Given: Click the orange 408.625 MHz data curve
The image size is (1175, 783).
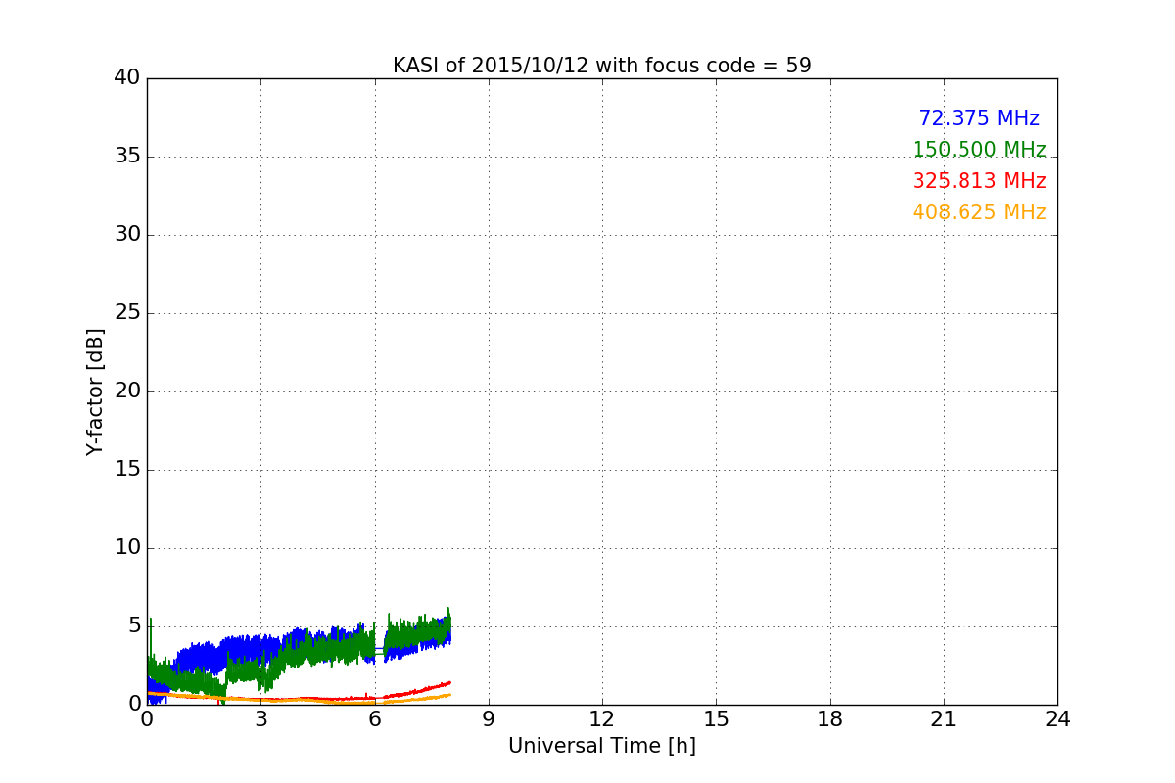Looking at the screenshot, I should pos(421,698).
